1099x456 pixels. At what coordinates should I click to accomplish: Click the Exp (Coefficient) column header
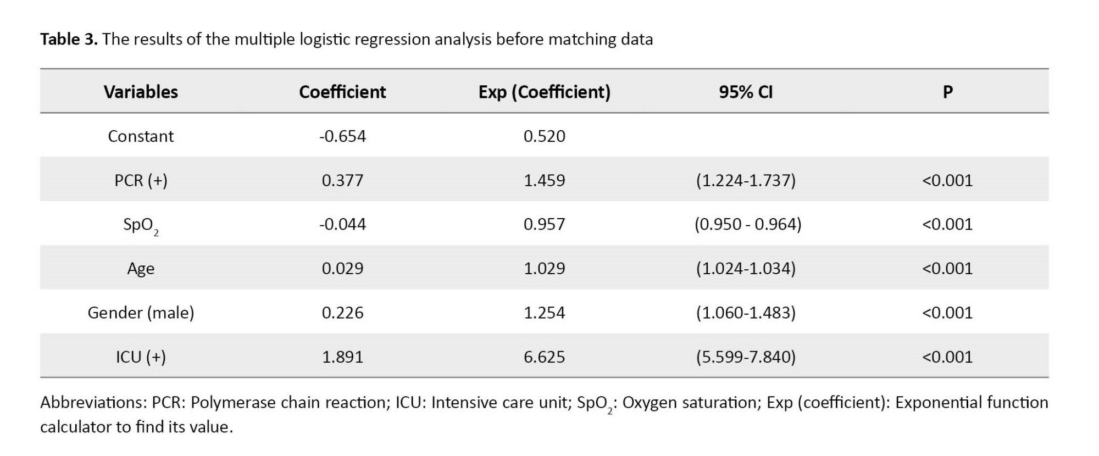[x=544, y=92]
